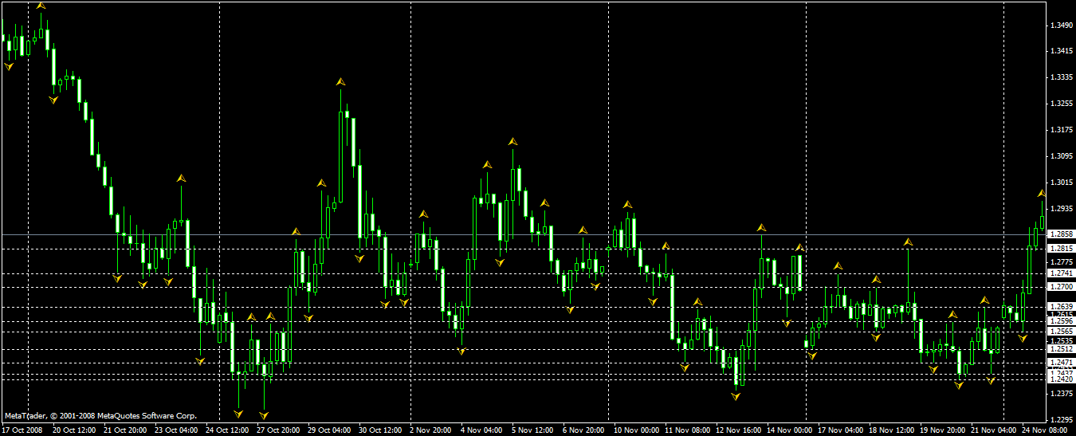Click the 24 Nov 08:00 time label

(1043, 430)
